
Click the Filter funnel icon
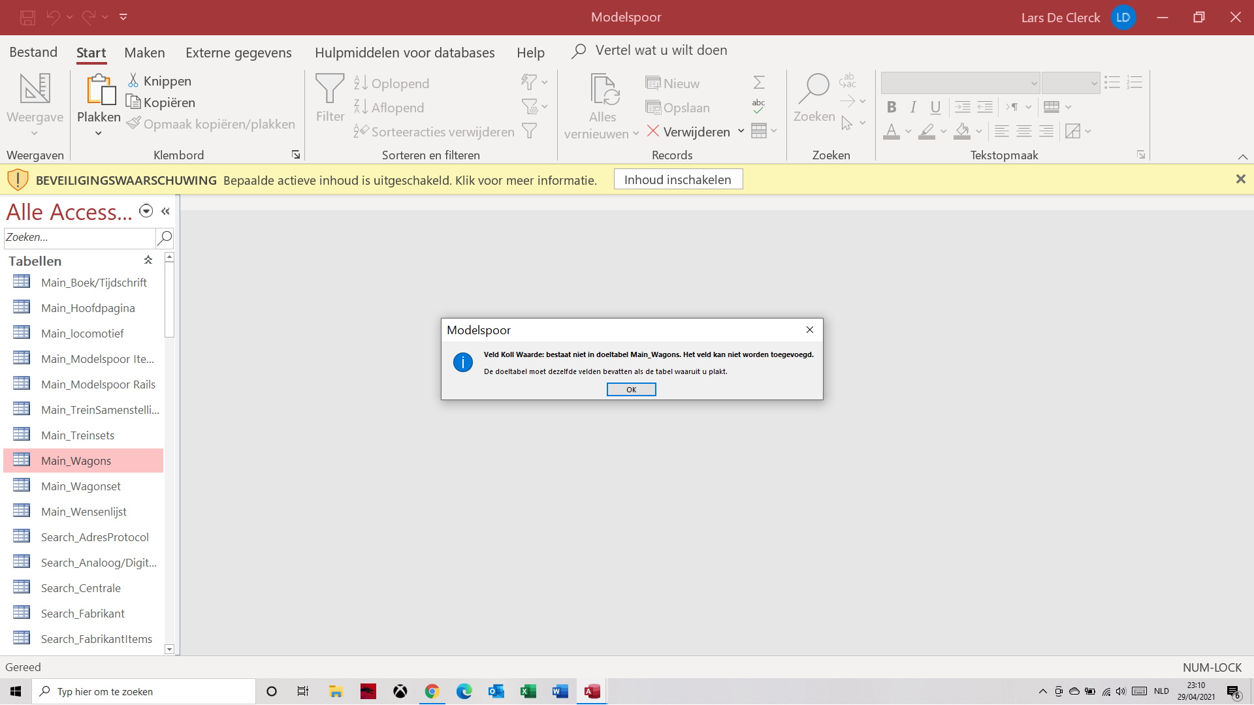[x=330, y=88]
